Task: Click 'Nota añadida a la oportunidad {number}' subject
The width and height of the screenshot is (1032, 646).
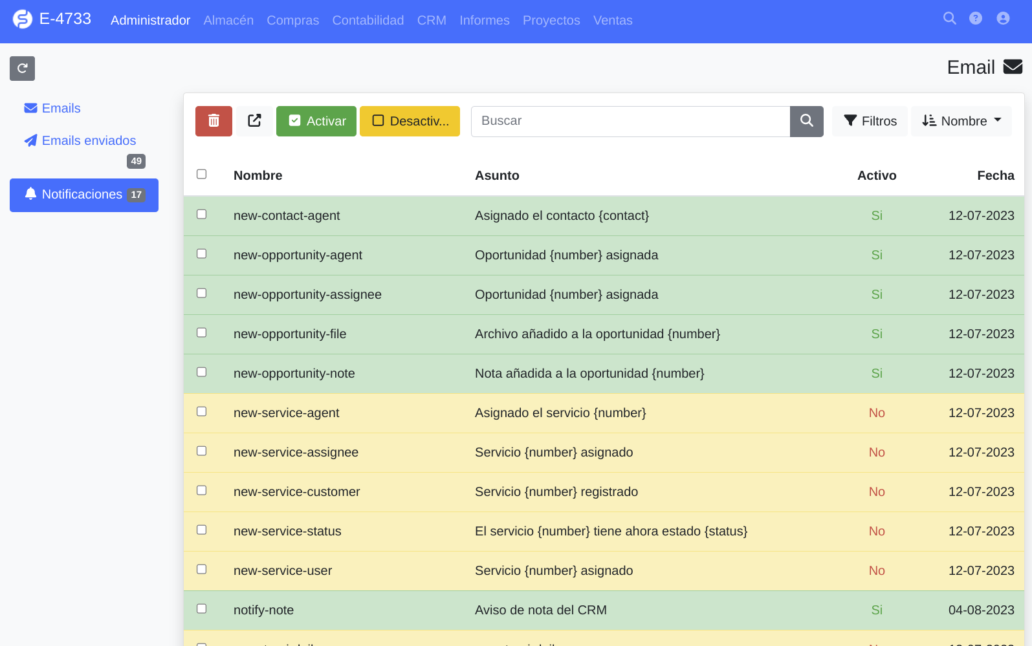Action: pyautogui.click(x=589, y=373)
